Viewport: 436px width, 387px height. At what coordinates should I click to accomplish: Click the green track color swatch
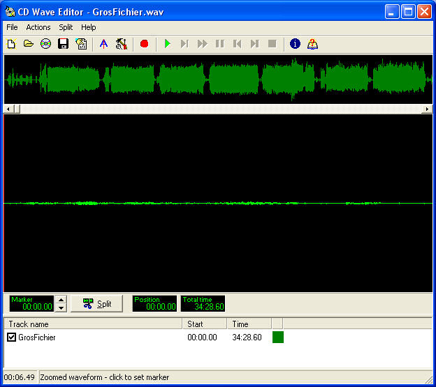(277, 337)
